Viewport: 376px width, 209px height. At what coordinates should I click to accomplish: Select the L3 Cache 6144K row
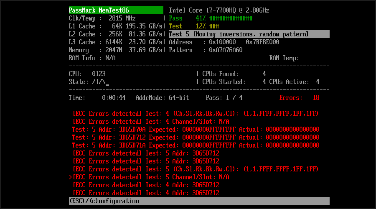pos(116,42)
